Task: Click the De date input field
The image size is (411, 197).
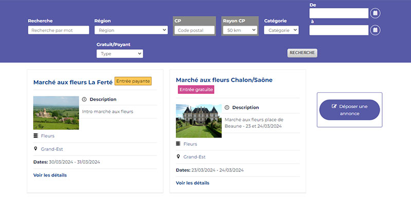Action: tap(339, 13)
